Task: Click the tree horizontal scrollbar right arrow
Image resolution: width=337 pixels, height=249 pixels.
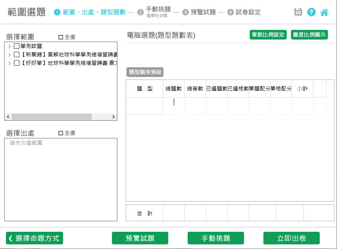Action: [113, 117]
